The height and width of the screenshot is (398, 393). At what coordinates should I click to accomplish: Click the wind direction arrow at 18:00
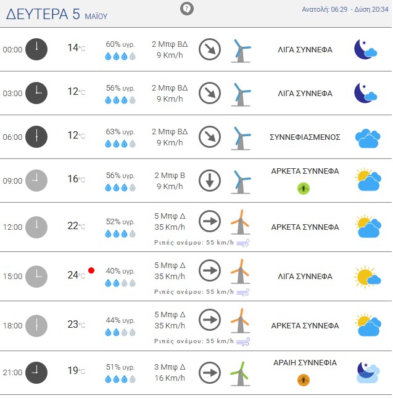(x=210, y=320)
